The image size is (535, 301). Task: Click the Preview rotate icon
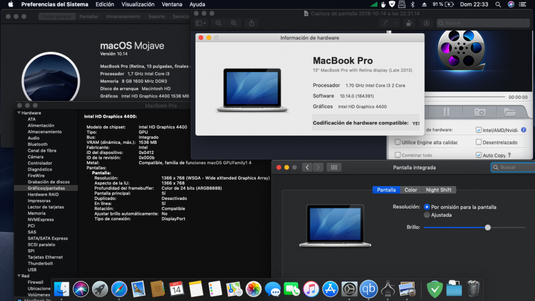(409, 23)
